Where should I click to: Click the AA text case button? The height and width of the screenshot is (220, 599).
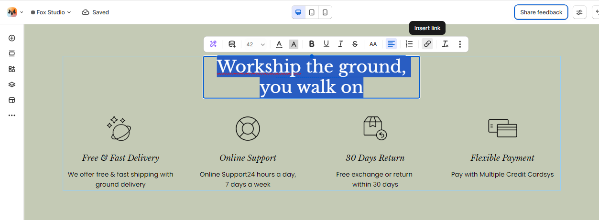point(373,44)
